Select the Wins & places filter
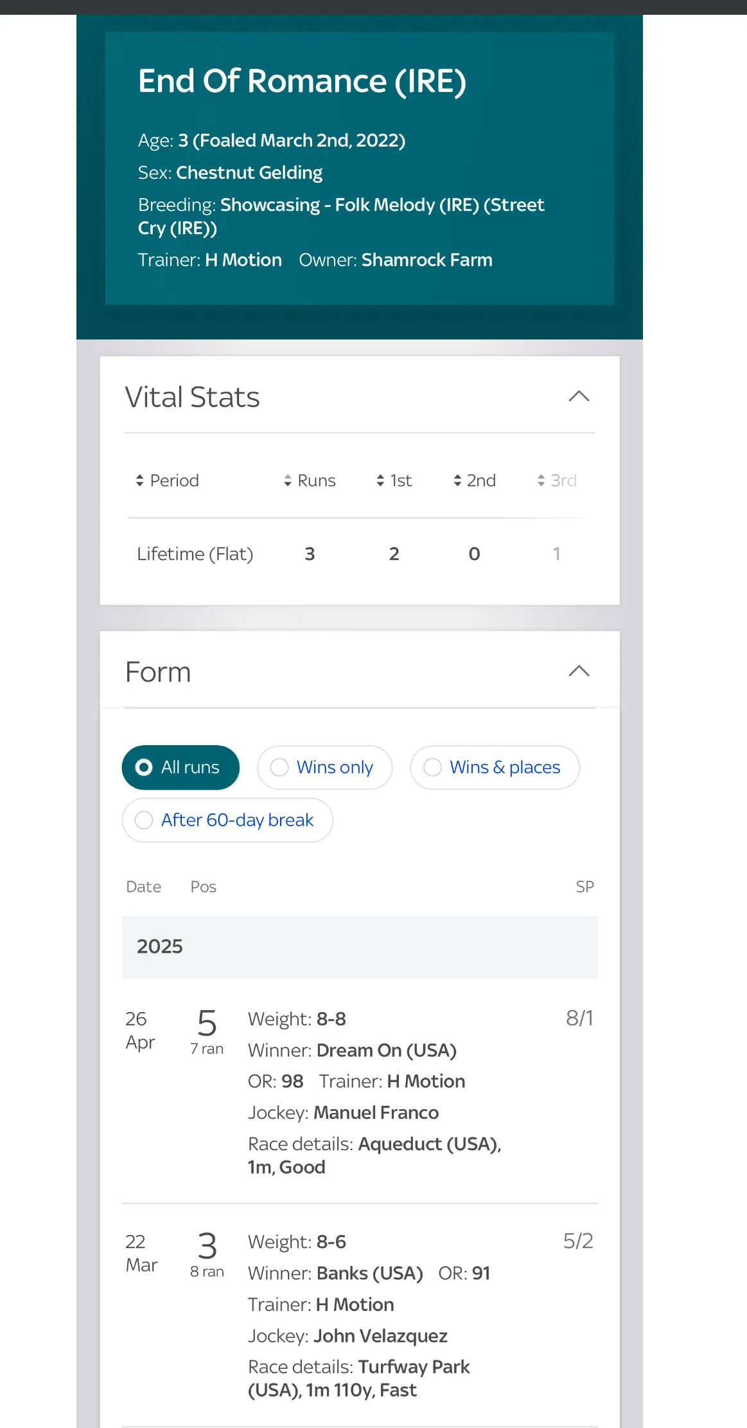 point(495,767)
